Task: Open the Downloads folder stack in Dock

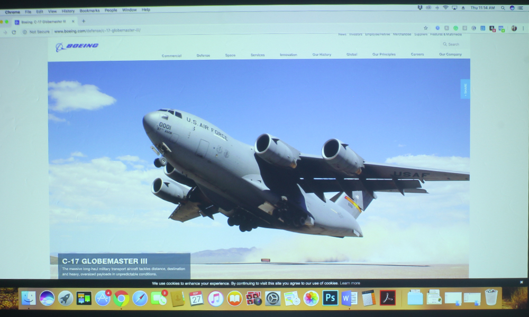Action: [x=415, y=298]
